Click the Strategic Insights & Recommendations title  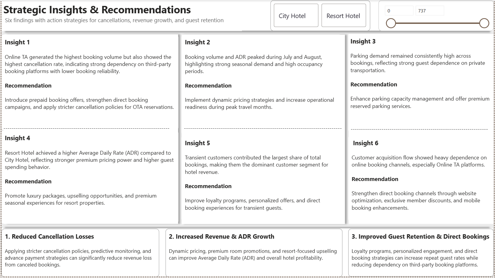[97, 10]
